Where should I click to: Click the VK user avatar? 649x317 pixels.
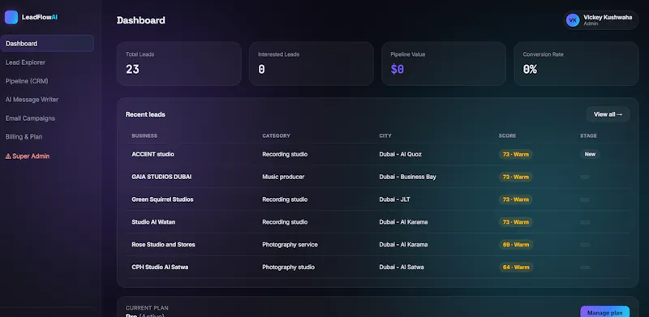[573, 20]
